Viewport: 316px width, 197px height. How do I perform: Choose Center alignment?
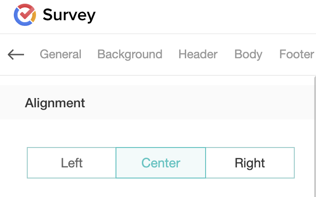pos(161,163)
